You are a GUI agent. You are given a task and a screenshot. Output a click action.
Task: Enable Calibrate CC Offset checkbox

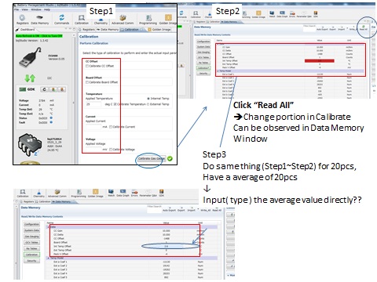coord(87,66)
